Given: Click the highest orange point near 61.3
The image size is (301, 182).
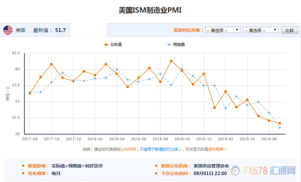Looking at the screenshot, I should (171, 61).
